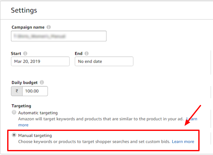
Task: Open Learn more link under Manual targeting
Action: (183, 142)
